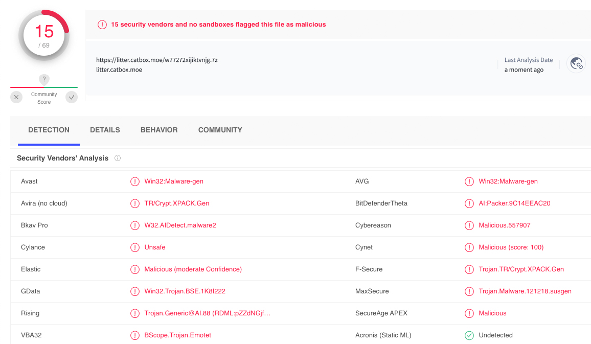This screenshot has height=344, width=591.
Task: Click the alert icon in the AVG row
Action: (469, 181)
